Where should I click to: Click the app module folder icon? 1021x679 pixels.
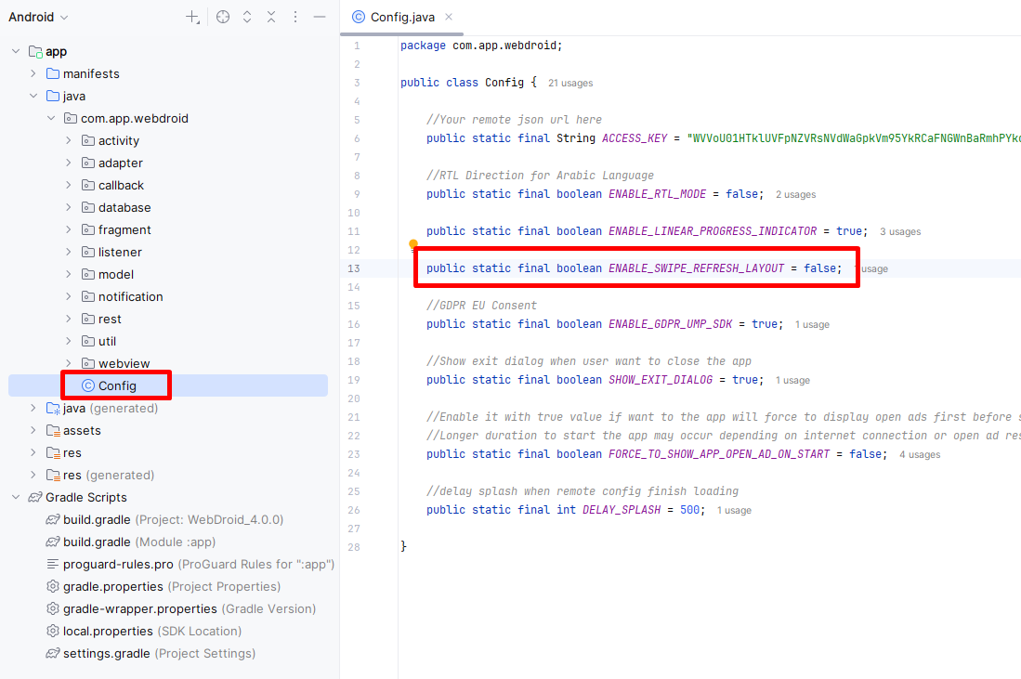point(36,51)
